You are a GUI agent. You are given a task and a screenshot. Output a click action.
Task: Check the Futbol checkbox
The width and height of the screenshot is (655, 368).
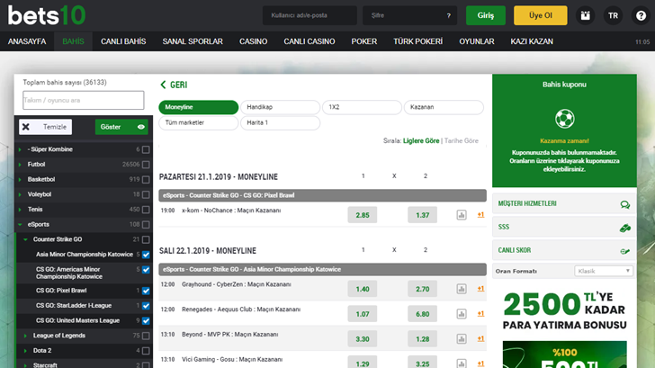[146, 165]
